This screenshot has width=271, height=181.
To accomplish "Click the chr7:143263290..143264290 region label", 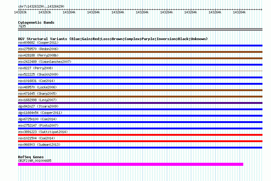I will 41,6.
